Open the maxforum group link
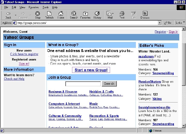The image size is (186, 139). tap(146, 56)
